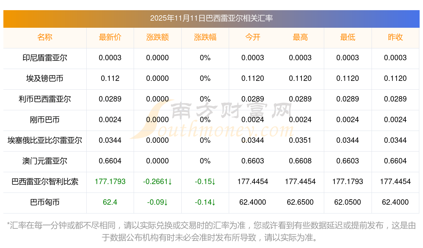Select 巴西雷亚尔智利比索 昨收 value 177.4454
The height and width of the screenshot is (248, 423).
click(395, 182)
